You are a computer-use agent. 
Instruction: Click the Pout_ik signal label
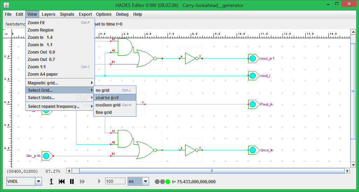tap(266, 104)
